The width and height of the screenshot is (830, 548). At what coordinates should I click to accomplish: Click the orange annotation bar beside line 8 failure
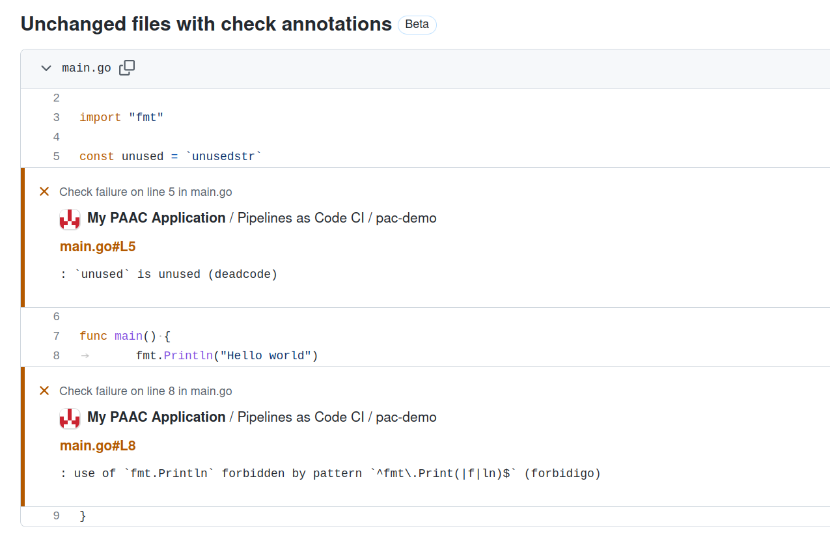(x=23, y=436)
